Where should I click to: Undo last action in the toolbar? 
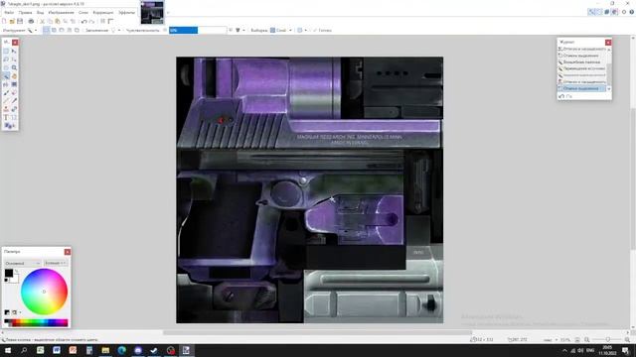[x=83, y=21]
